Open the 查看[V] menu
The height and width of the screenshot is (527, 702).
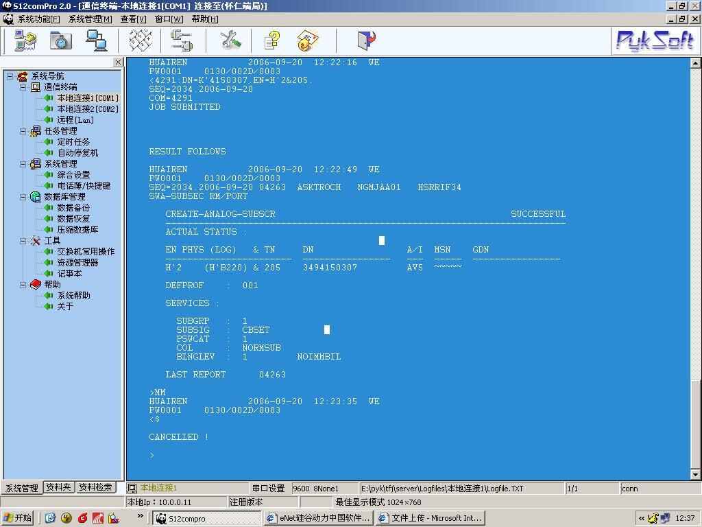133,19
